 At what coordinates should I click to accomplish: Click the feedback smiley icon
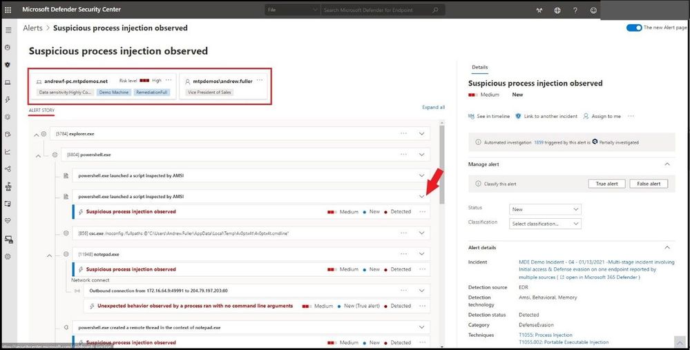tap(593, 10)
